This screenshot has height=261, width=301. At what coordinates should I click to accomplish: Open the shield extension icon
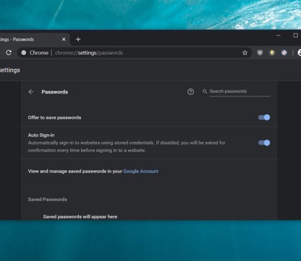[260, 53]
